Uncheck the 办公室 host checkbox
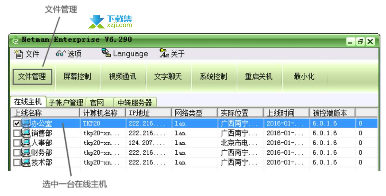Screen dimensions: 386x196 [x=17, y=124]
